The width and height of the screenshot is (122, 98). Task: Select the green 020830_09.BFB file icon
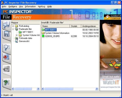pos(43,36)
